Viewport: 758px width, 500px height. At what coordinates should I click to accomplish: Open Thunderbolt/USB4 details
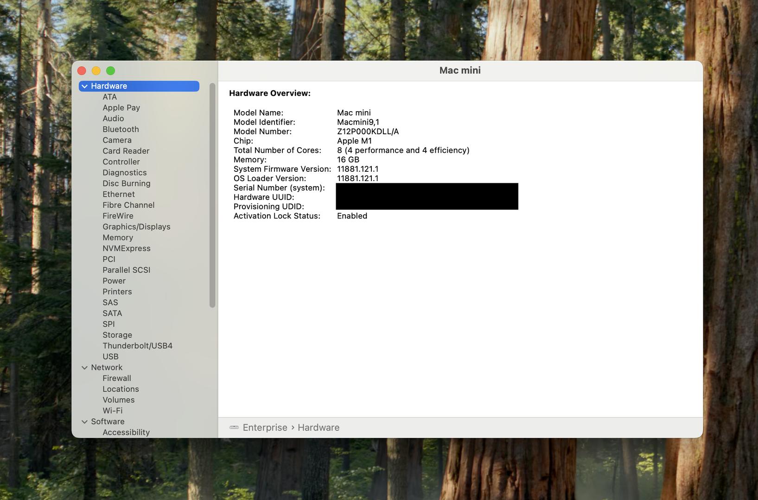tap(137, 346)
